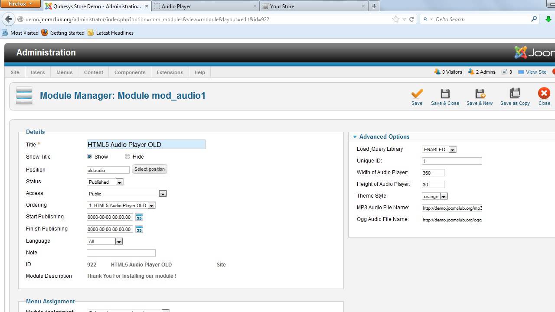The width and height of the screenshot is (555, 312).
Task: Click the Admins status icon
Action: tap(471, 72)
